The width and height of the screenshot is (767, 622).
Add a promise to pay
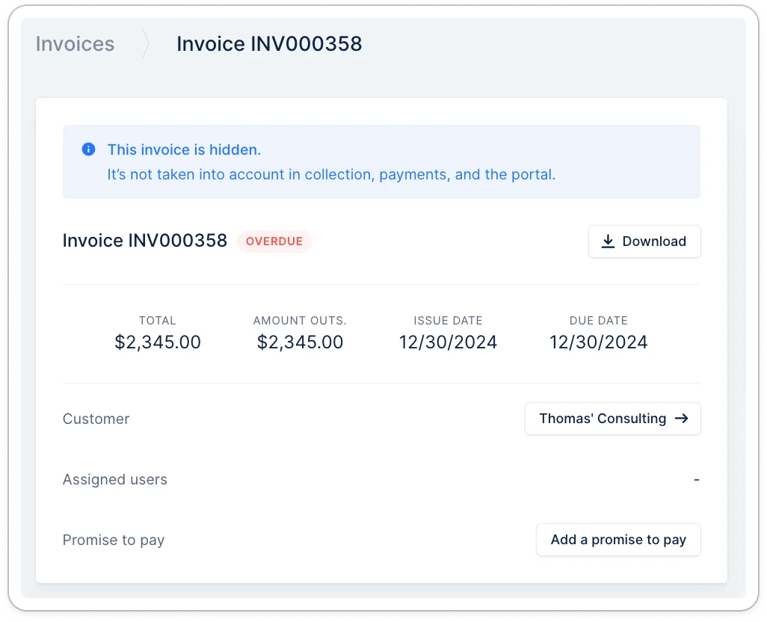pyautogui.click(x=618, y=540)
